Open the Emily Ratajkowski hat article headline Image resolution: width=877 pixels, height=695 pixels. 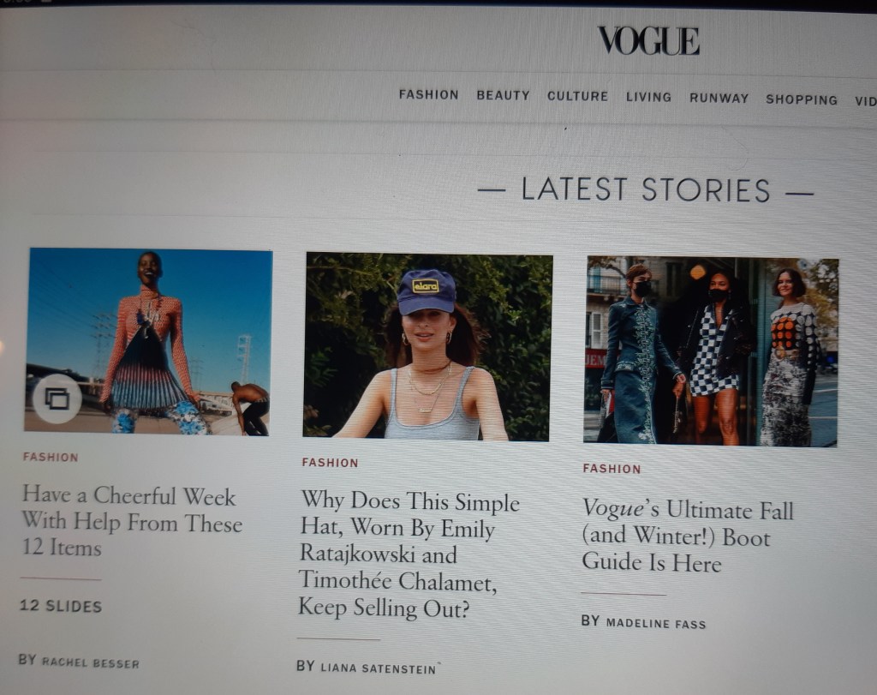tap(409, 554)
